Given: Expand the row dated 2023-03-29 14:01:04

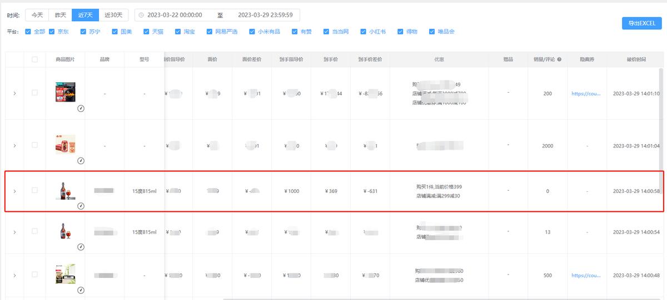Looking at the screenshot, I should click(14, 145).
